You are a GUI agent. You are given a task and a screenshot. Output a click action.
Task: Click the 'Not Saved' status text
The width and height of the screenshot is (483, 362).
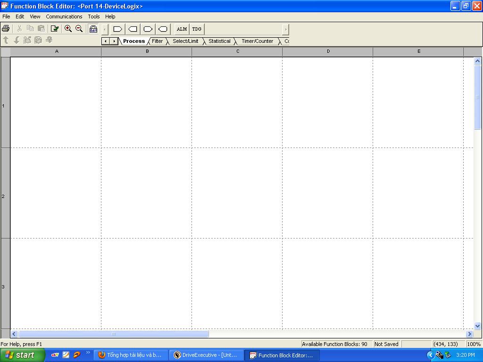pos(386,344)
